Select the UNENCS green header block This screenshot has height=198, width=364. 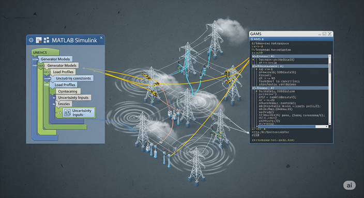pyautogui.click(x=45, y=53)
